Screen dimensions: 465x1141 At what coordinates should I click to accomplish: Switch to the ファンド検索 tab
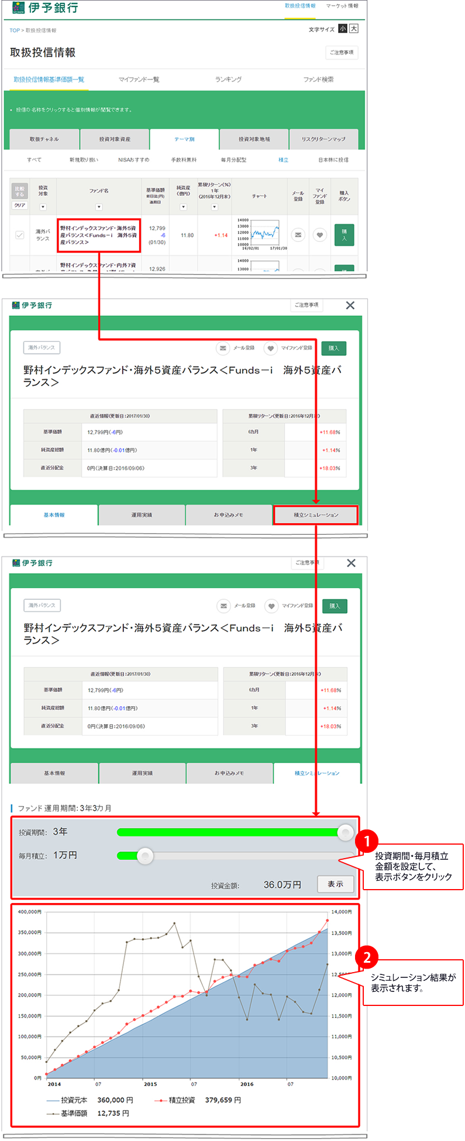(x=318, y=79)
